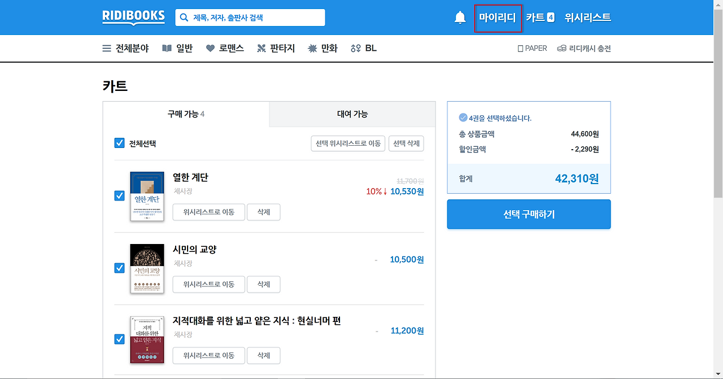Click the coin icon beside 리디캐시 충전
The width and height of the screenshot is (723, 379).
(x=561, y=49)
